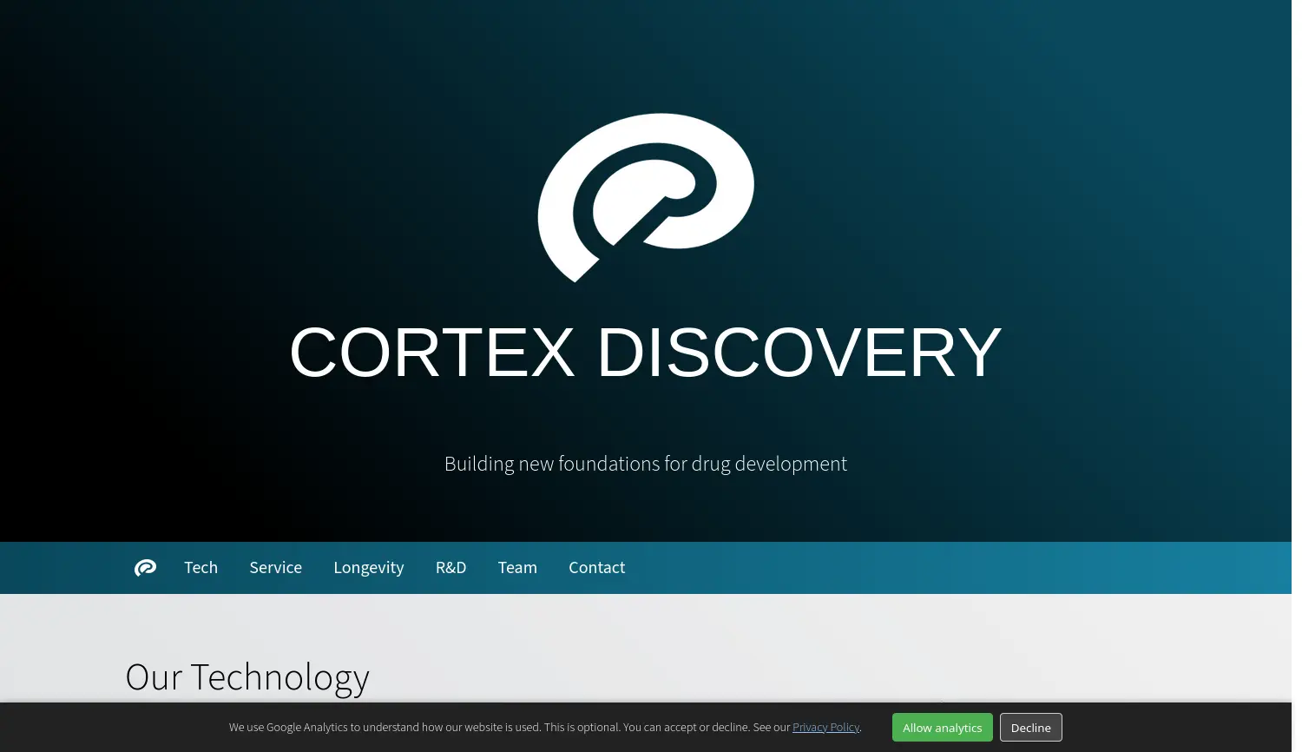Click the small Cortex logo in navbar
Screen dimensions: 1302x752
[145, 568]
